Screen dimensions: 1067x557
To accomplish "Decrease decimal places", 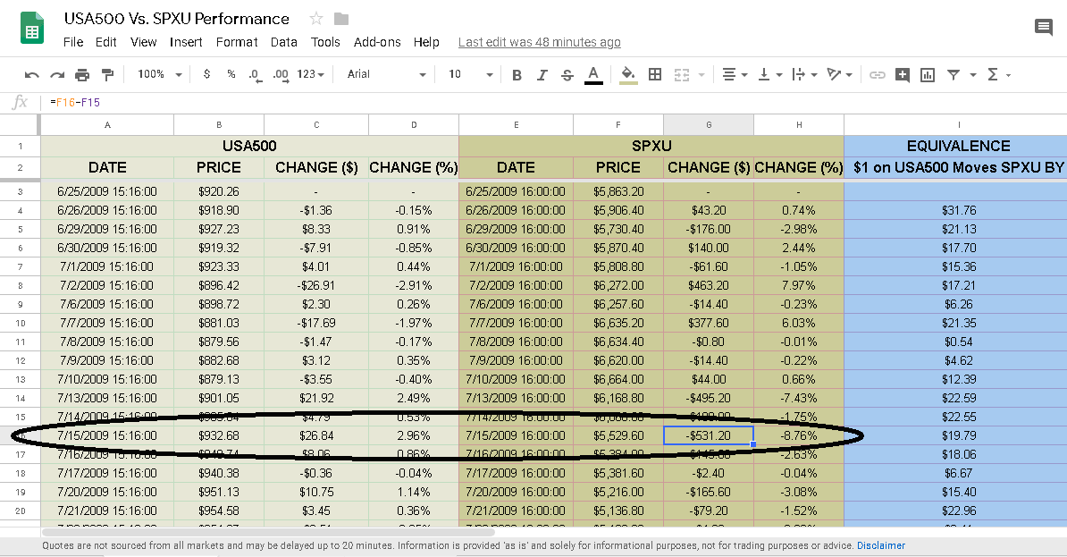I will 255,75.
